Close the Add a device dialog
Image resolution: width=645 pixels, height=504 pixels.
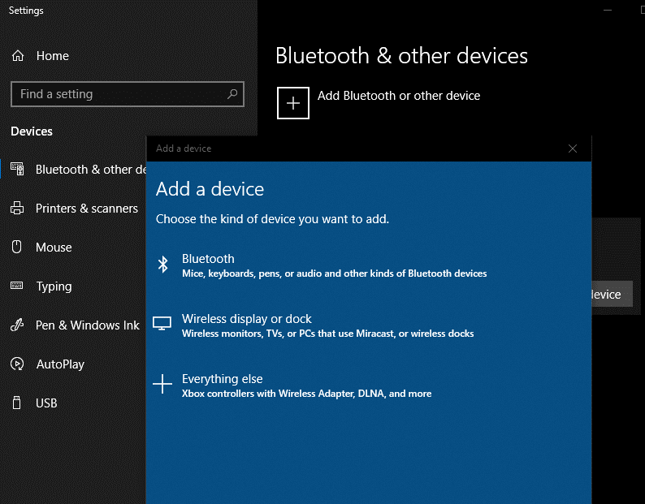pyautogui.click(x=573, y=149)
